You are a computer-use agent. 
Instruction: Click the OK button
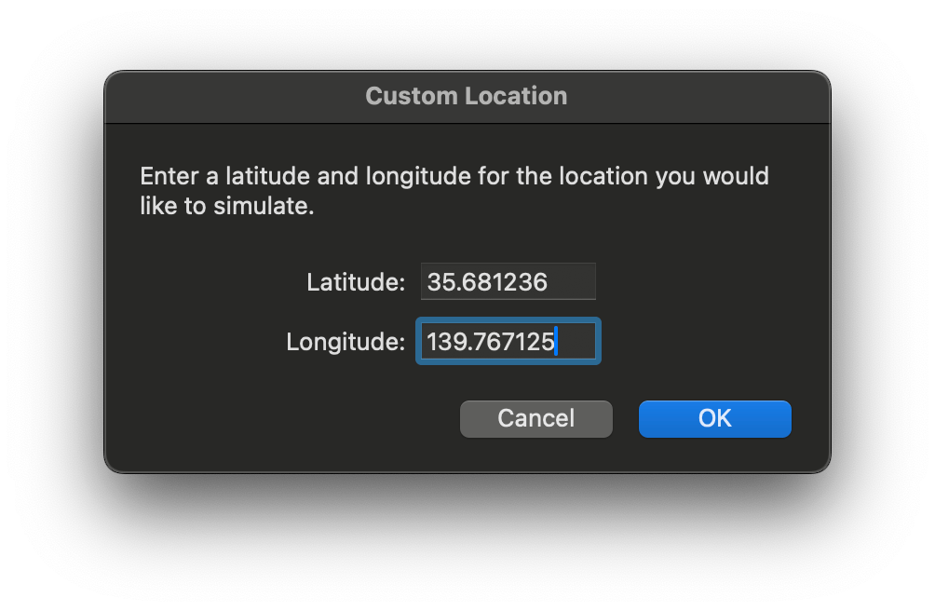coord(714,418)
